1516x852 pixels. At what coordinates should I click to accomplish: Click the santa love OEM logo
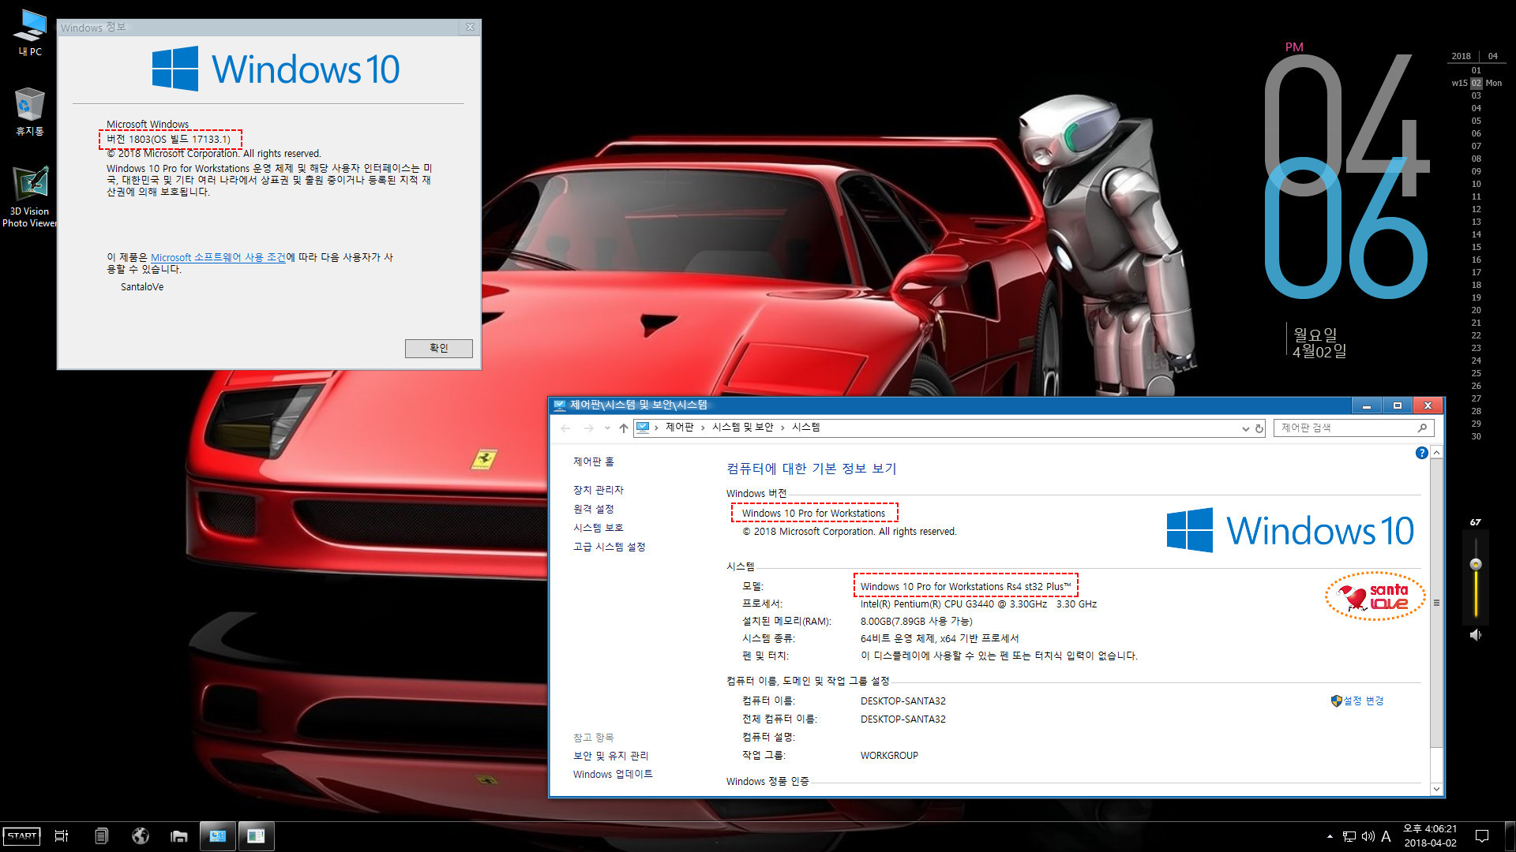tap(1375, 596)
